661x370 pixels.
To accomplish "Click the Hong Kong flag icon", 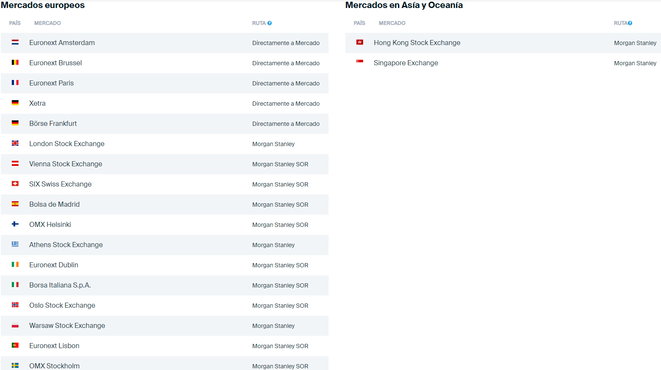I will [360, 42].
